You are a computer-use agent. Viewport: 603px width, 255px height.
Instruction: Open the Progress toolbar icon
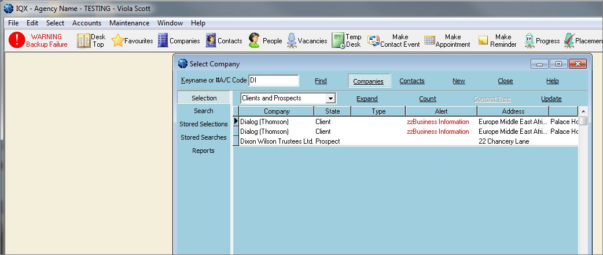530,40
